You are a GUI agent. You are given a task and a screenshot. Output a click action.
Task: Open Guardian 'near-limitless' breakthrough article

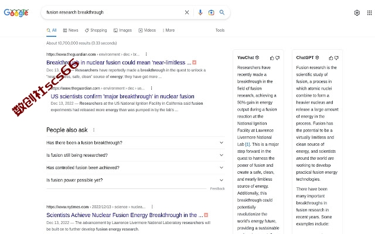point(119,63)
